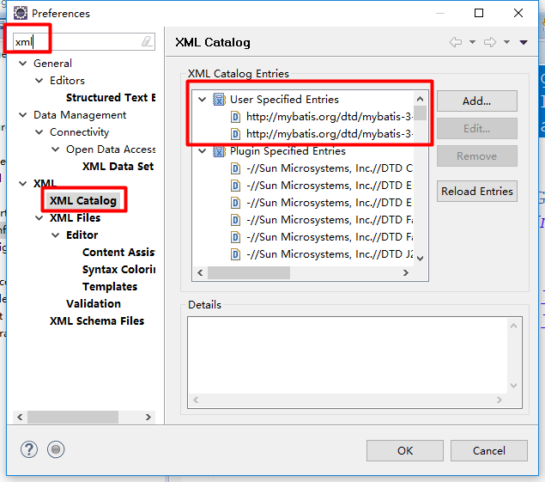This screenshot has height=482, width=545.
Task: Click the Remove button
Action: click(x=477, y=156)
